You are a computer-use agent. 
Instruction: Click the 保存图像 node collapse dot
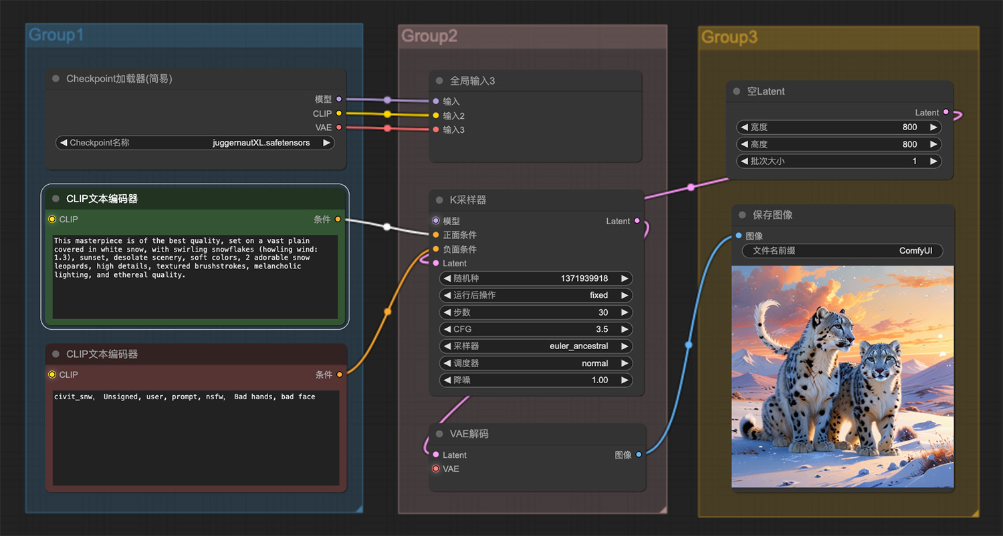click(742, 215)
